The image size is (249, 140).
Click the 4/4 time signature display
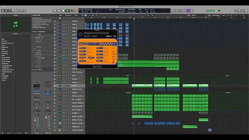coord(140,10)
